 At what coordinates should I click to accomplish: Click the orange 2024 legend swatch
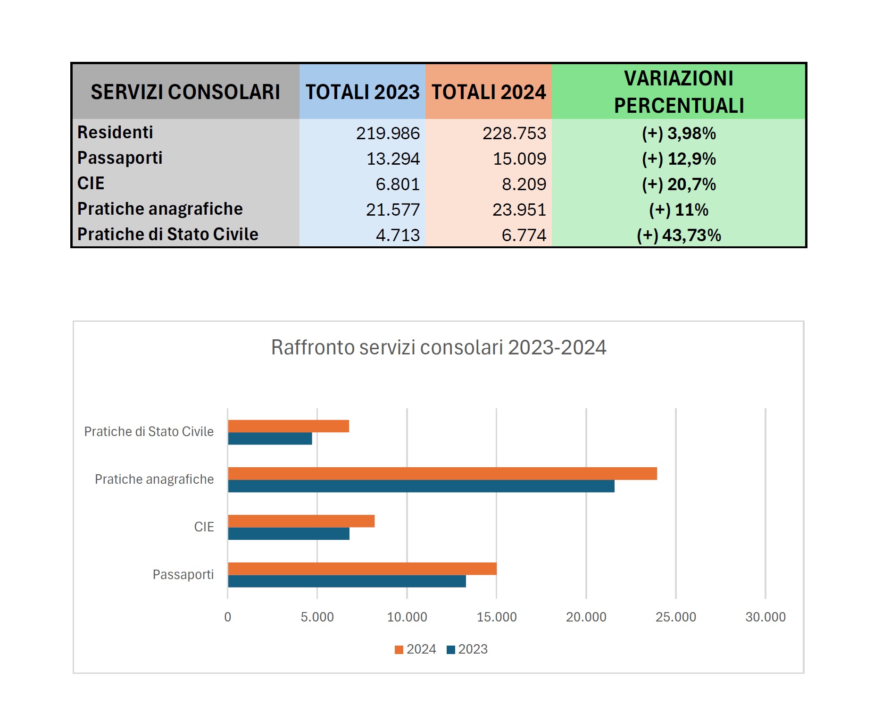tap(399, 650)
